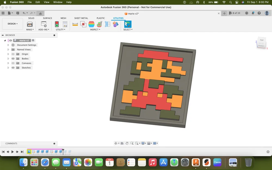The width and height of the screenshot is (272, 170).
Task: Activate the Select tool icon
Action: 128,24
